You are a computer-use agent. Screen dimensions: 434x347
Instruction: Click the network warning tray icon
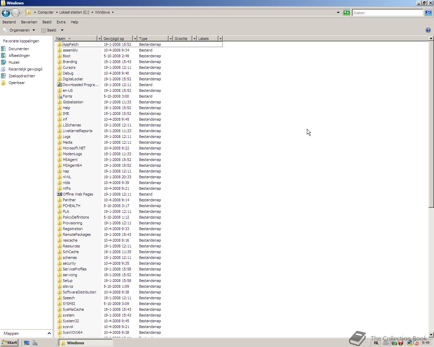point(410,343)
